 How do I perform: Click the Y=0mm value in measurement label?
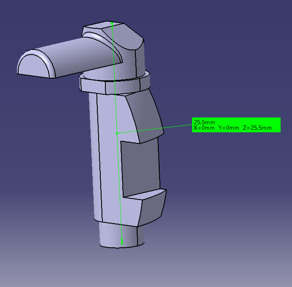click(x=229, y=128)
